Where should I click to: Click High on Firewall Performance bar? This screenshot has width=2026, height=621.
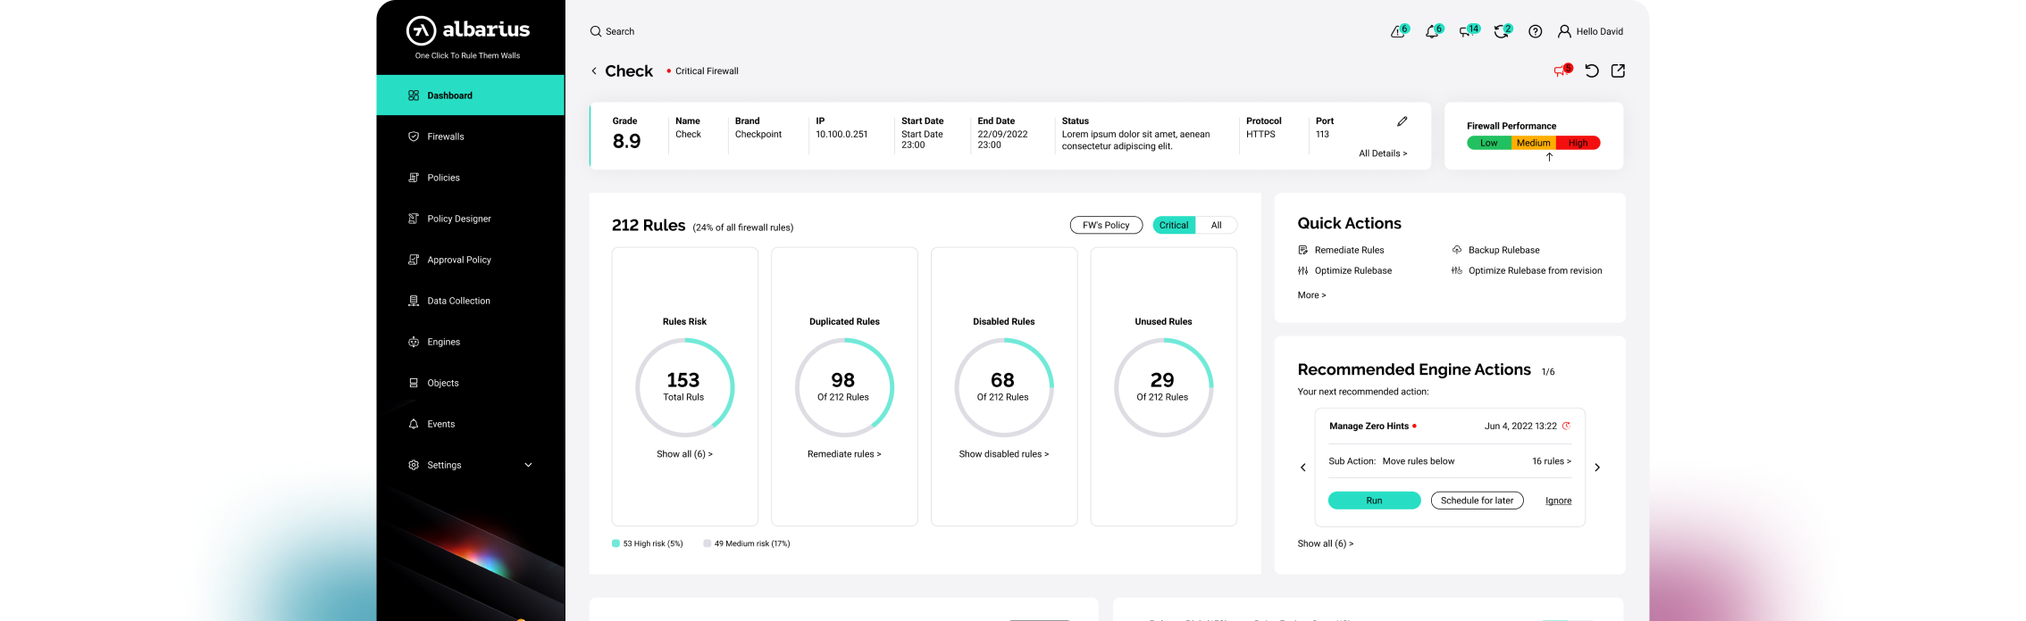(x=1578, y=143)
